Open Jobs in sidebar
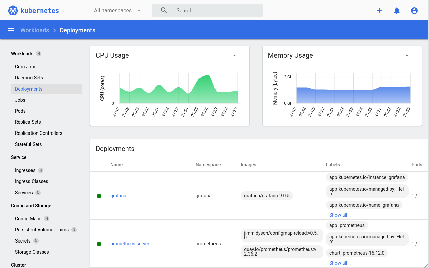Image resolution: width=429 pixels, height=268 pixels. click(20, 100)
